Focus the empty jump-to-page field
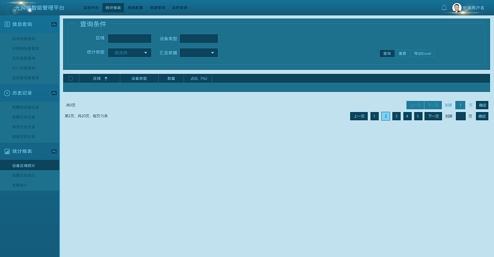This screenshot has width=494, height=257. (x=461, y=116)
